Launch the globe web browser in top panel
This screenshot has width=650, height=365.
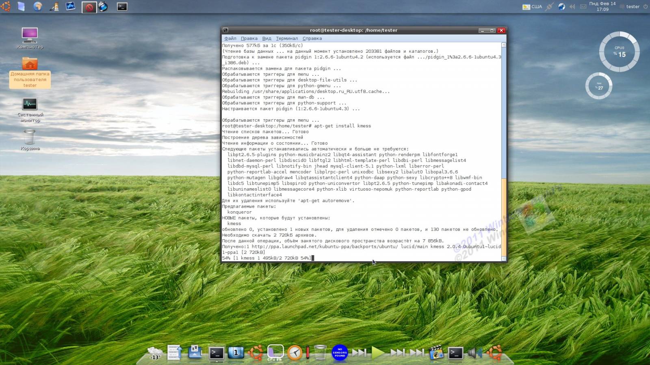(x=38, y=6)
